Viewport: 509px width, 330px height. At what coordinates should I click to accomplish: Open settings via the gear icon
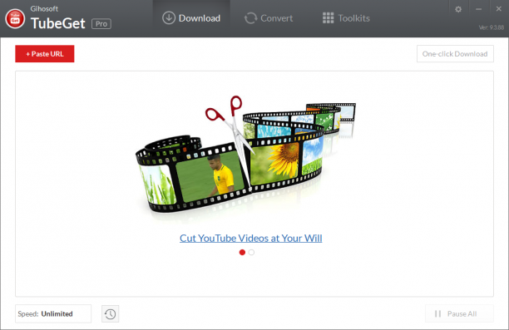click(x=458, y=9)
